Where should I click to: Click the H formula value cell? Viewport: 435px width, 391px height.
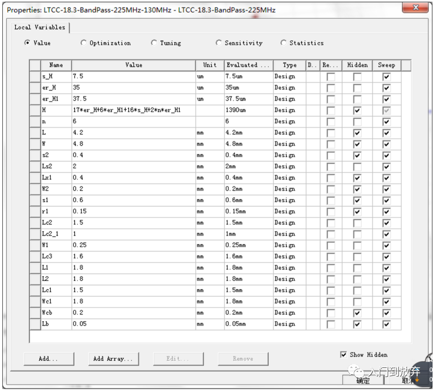click(x=133, y=110)
